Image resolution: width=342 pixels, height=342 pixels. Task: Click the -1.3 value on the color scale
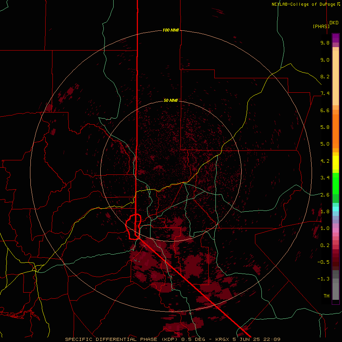pyautogui.click(x=323, y=279)
